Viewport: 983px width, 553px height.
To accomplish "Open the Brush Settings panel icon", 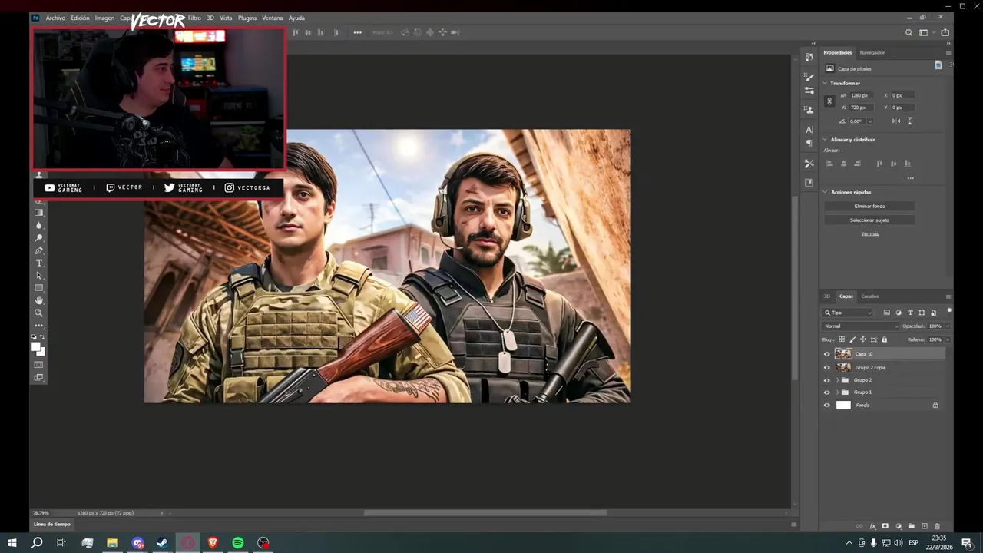I will pyautogui.click(x=809, y=77).
